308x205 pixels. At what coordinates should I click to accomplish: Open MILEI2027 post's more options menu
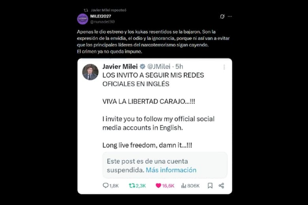tap(230, 17)
